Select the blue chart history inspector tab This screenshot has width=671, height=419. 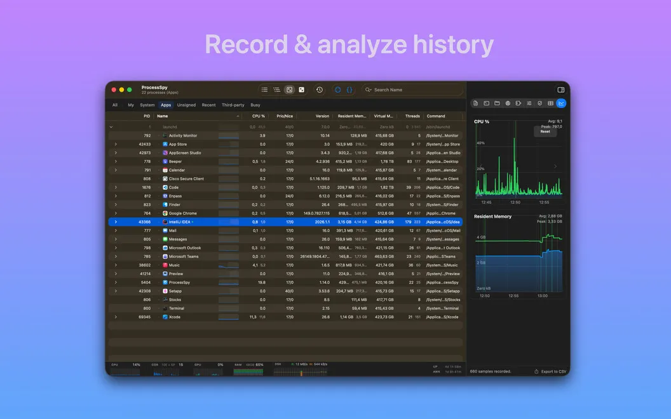click(x=561, y=103)
